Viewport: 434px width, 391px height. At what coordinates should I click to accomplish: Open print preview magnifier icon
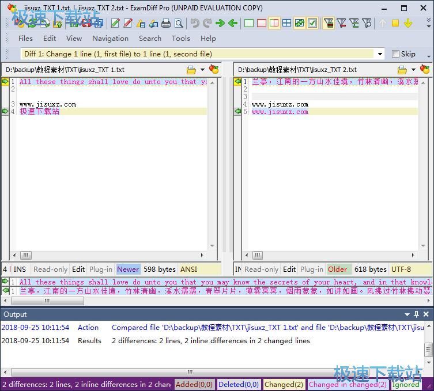tap(179, 23)
